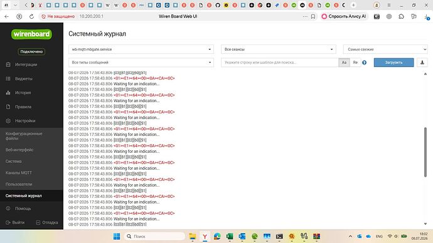
Task: Switch to the GitHub browser tab
Action: click(x=218, y=5)
